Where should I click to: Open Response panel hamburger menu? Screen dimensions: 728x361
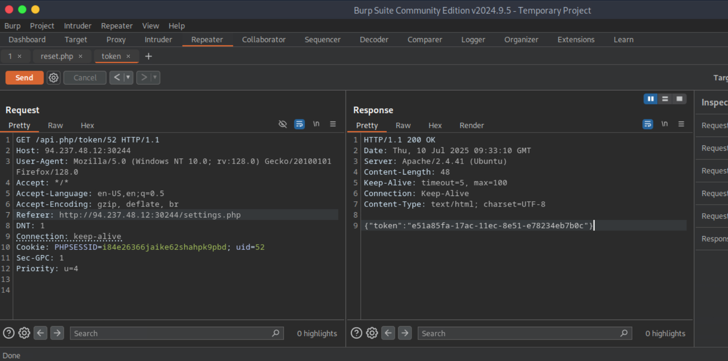click(x=681, y=124)
